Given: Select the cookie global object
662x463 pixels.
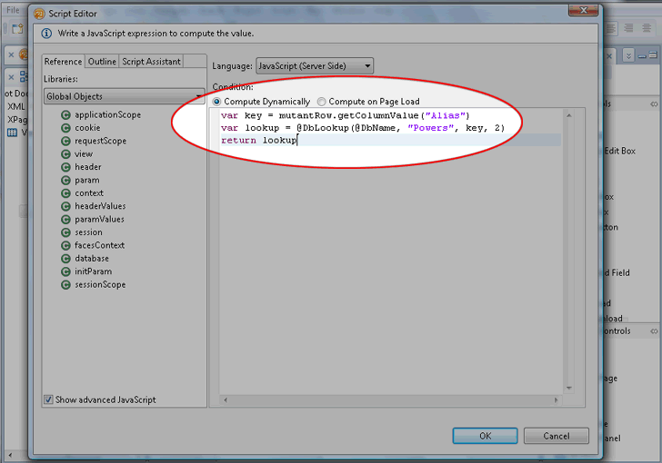Looking at the screenshot, I should click(x=87, y=128).
